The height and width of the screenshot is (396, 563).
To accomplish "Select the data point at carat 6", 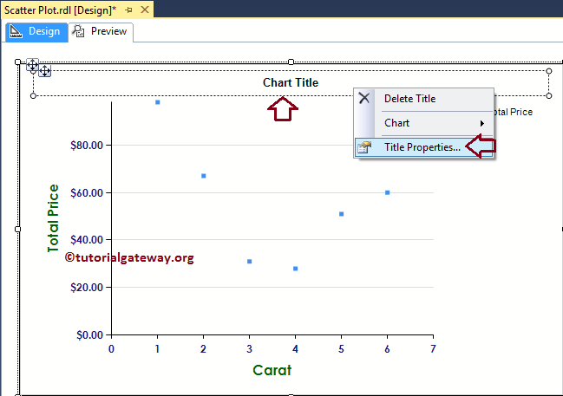I will point(387,192).
